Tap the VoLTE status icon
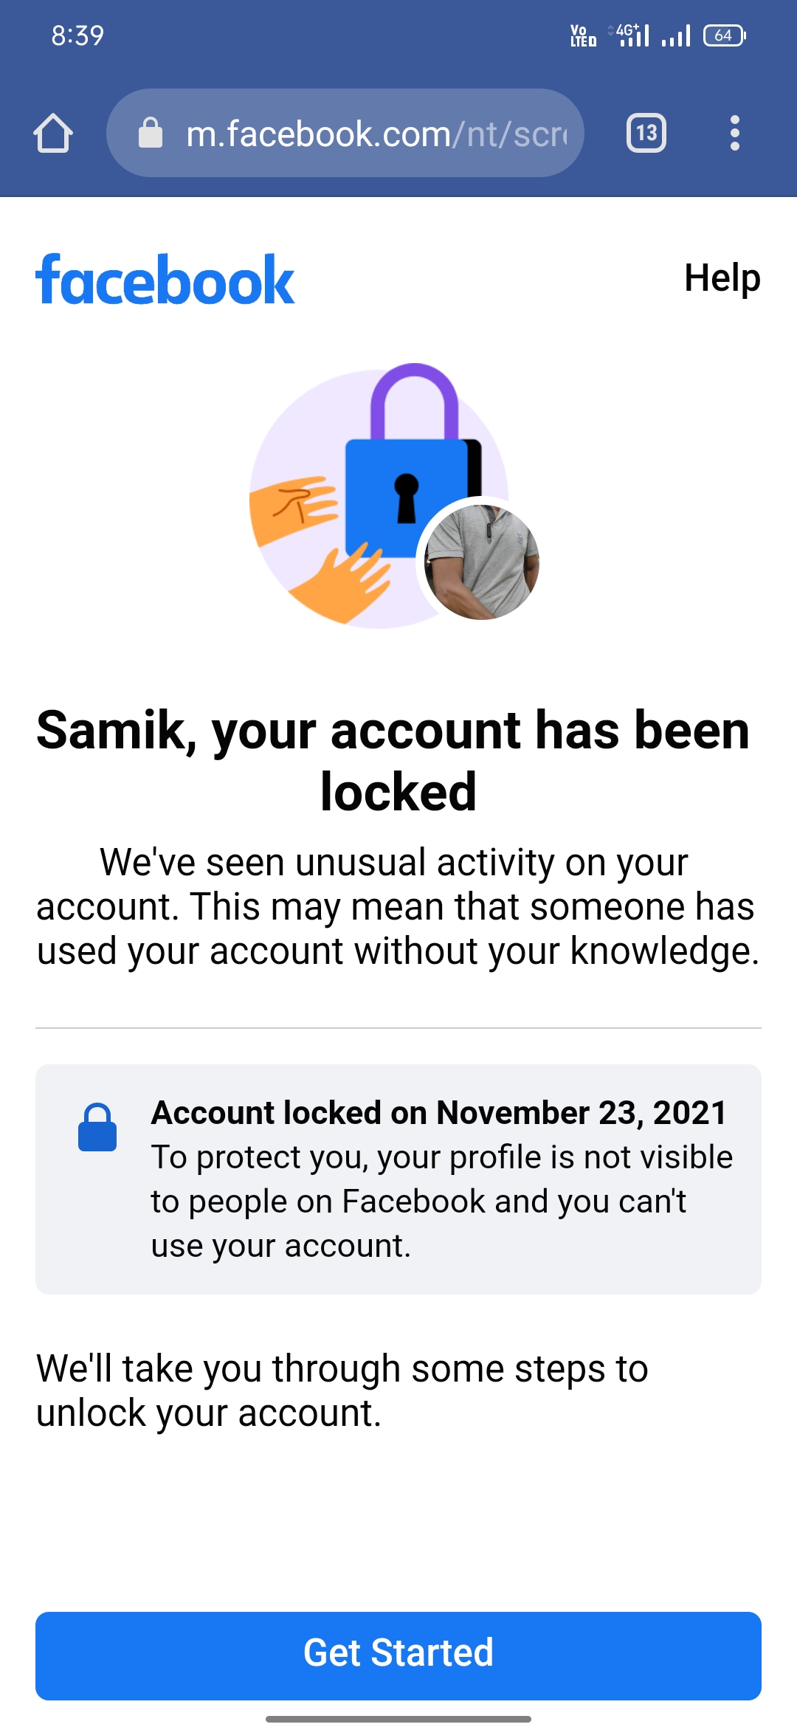The width and height of the screenshot is (797, 1727). 583,35
